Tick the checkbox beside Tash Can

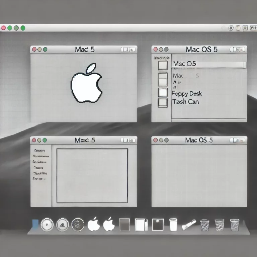point(163,102)
